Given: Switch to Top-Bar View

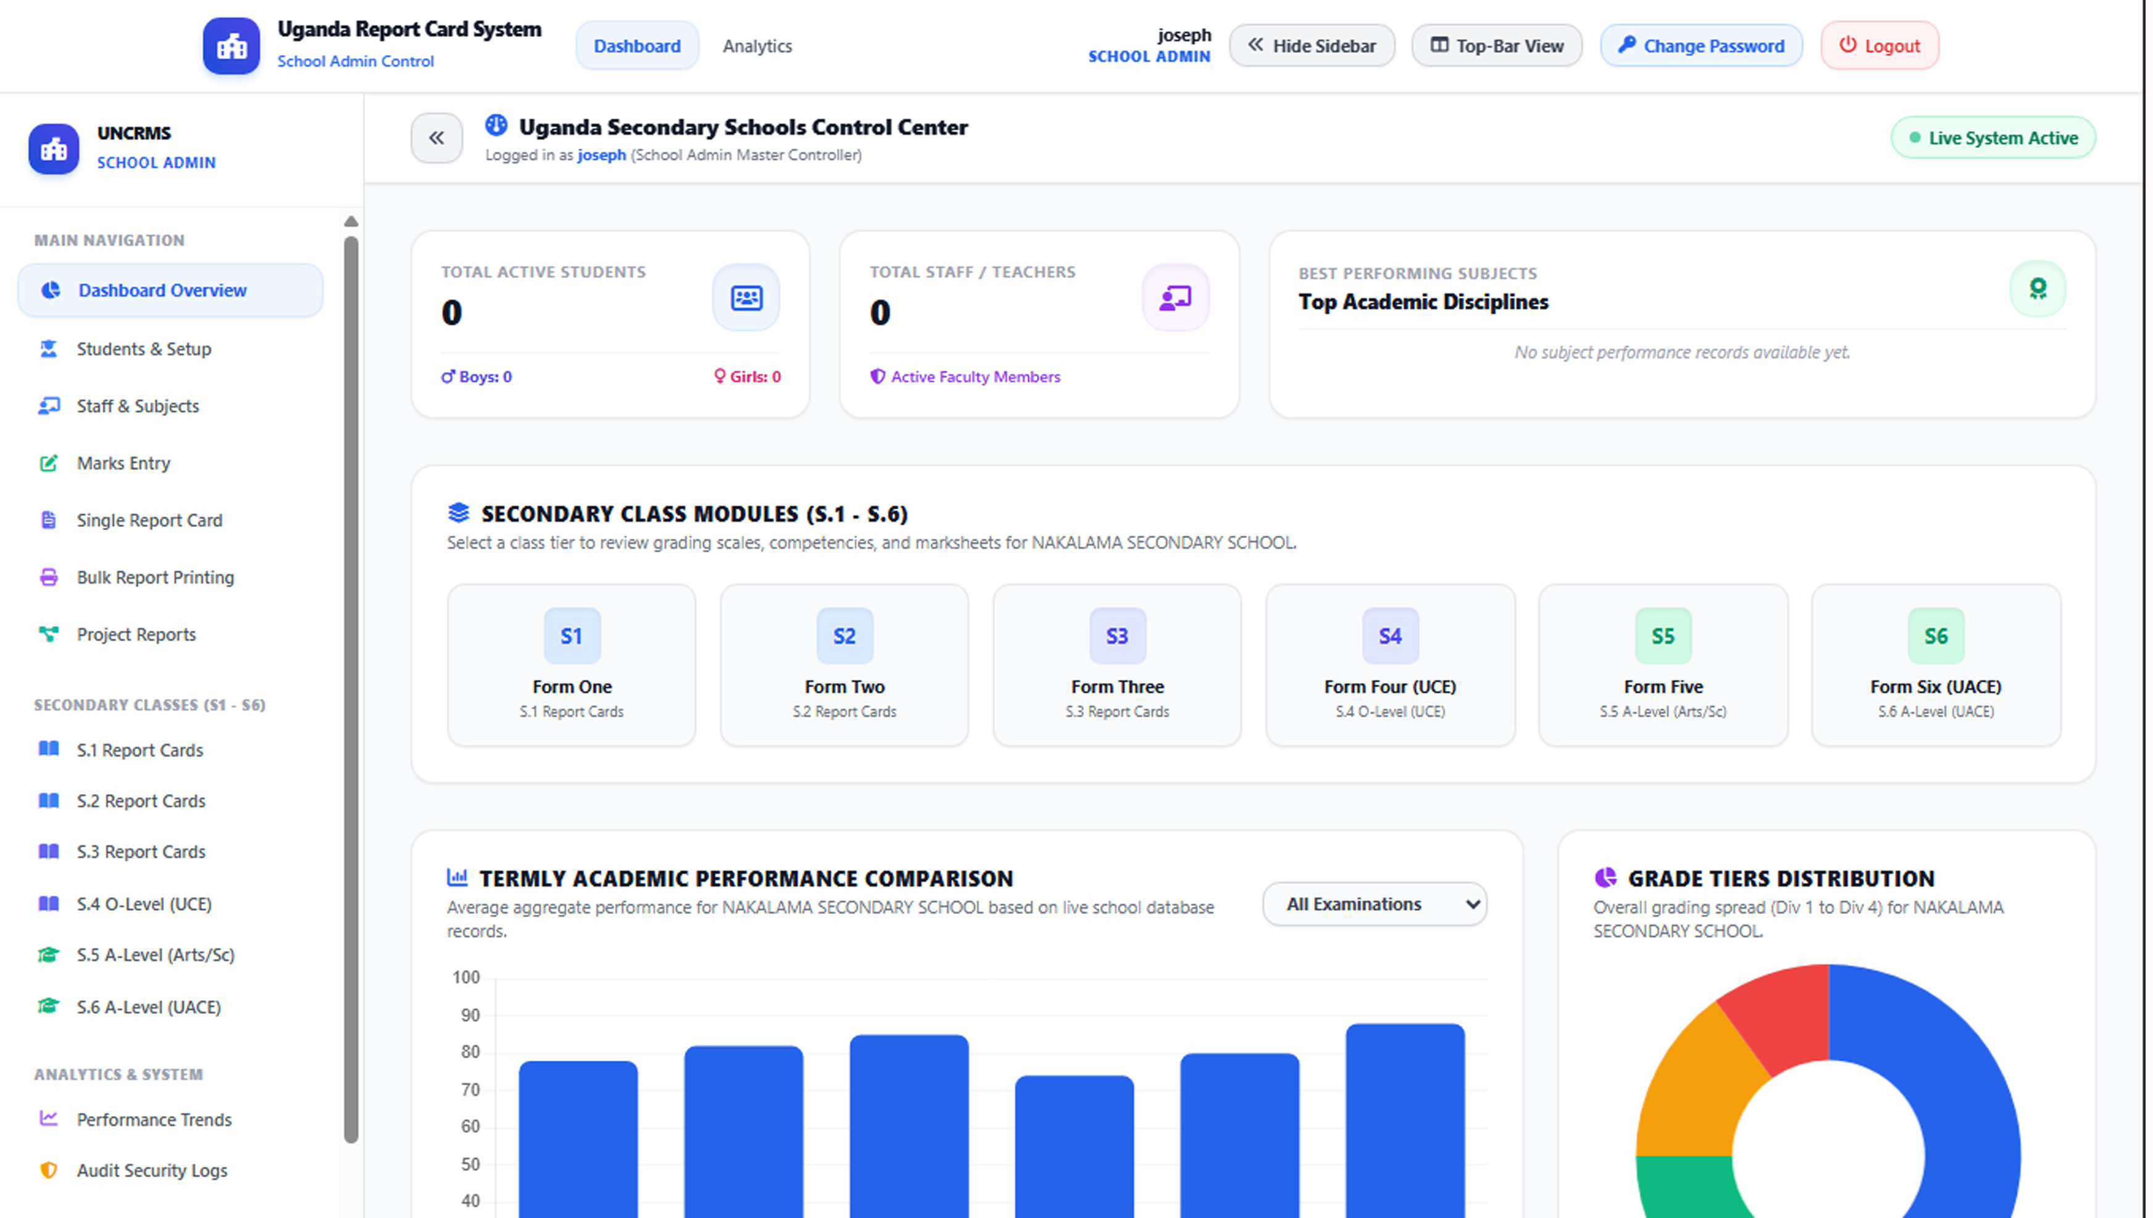Looking at the screenshot, I should (x=1496, y=46).
